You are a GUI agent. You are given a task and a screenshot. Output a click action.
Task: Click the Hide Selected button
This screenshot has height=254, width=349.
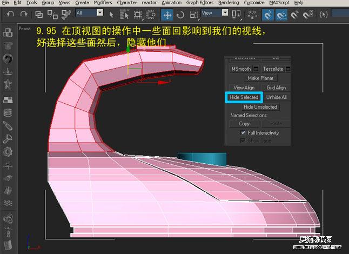(x=244, y=97)
